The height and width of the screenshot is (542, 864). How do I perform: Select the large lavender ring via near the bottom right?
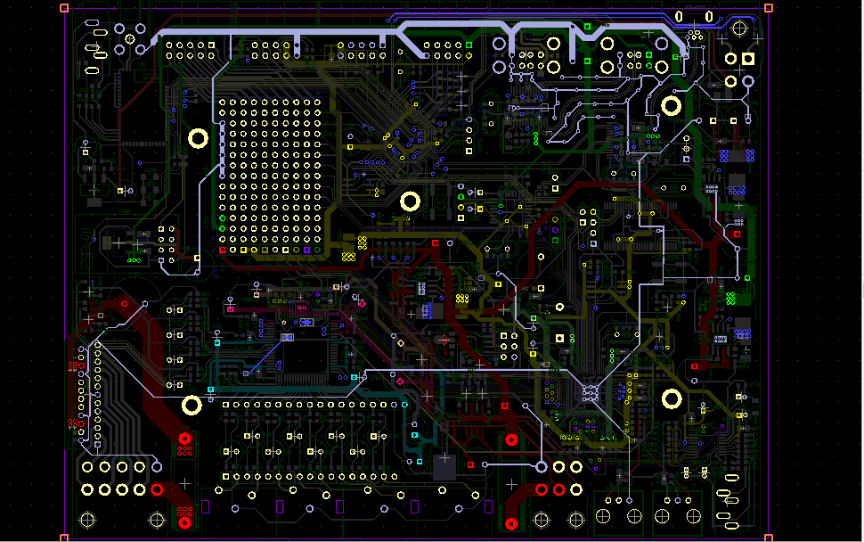[x=542, y=468]
